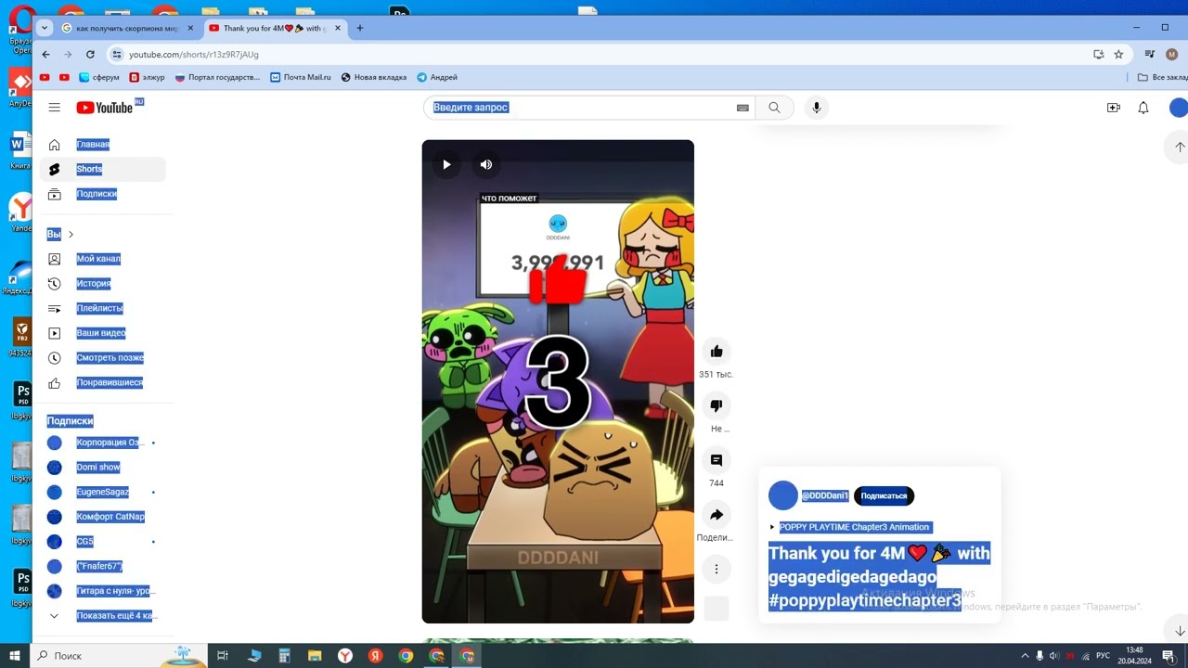Click the Windows taskbar search box
Image resolution: width=1188 pixels, height=668 pixels.
click(119, 656)
